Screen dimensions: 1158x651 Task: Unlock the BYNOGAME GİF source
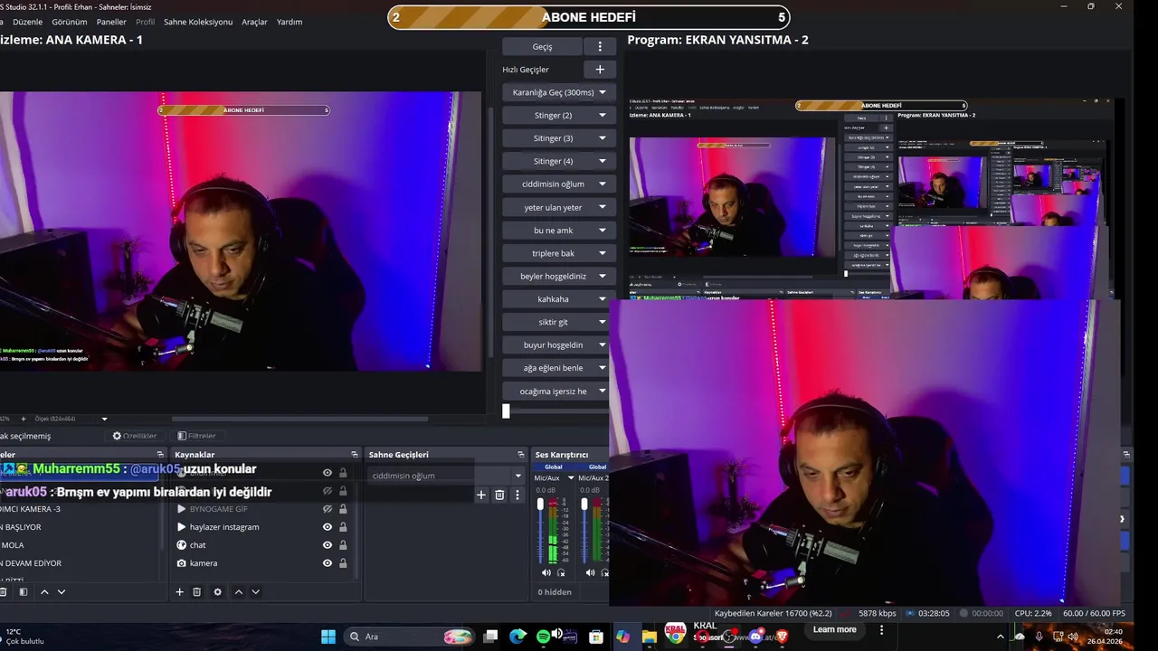(343, 509)
